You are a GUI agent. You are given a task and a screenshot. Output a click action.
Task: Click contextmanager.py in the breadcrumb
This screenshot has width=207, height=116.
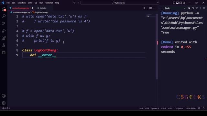(21, 12)
